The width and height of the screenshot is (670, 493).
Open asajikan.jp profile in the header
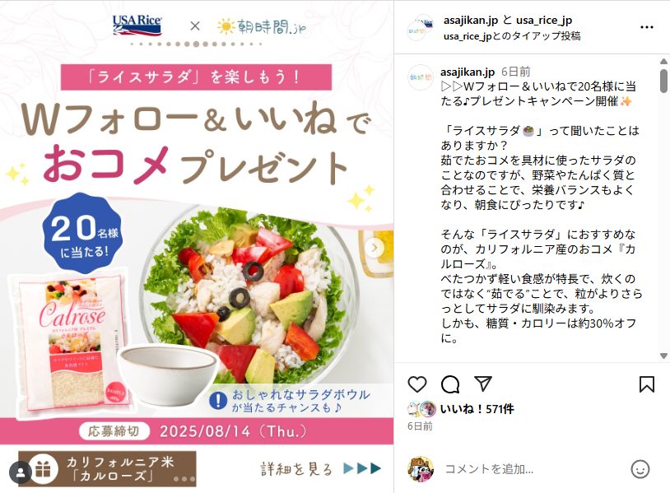(x=471, y=20)
